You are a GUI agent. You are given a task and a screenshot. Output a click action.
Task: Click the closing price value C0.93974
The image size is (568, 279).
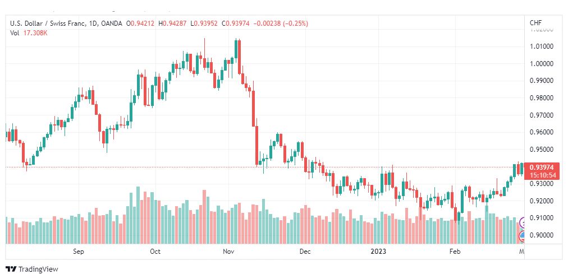click(236, 24)
